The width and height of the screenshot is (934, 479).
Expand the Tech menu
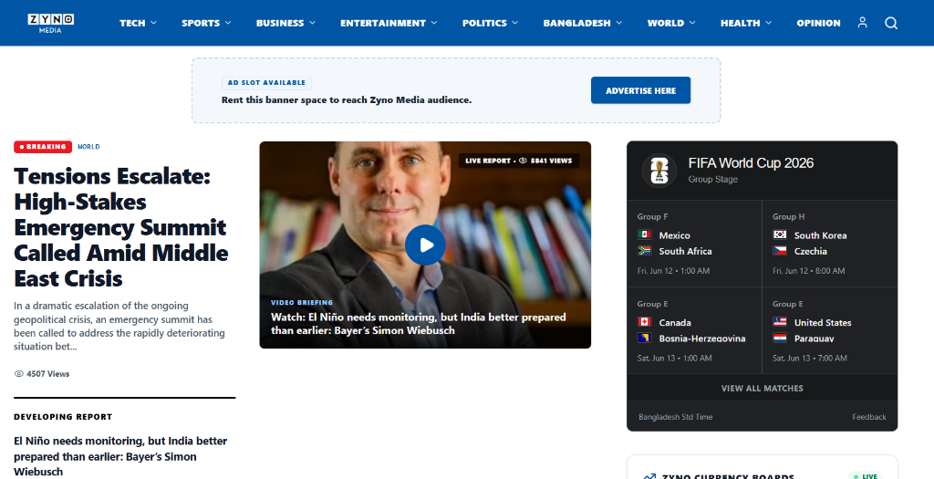(138, 23)
